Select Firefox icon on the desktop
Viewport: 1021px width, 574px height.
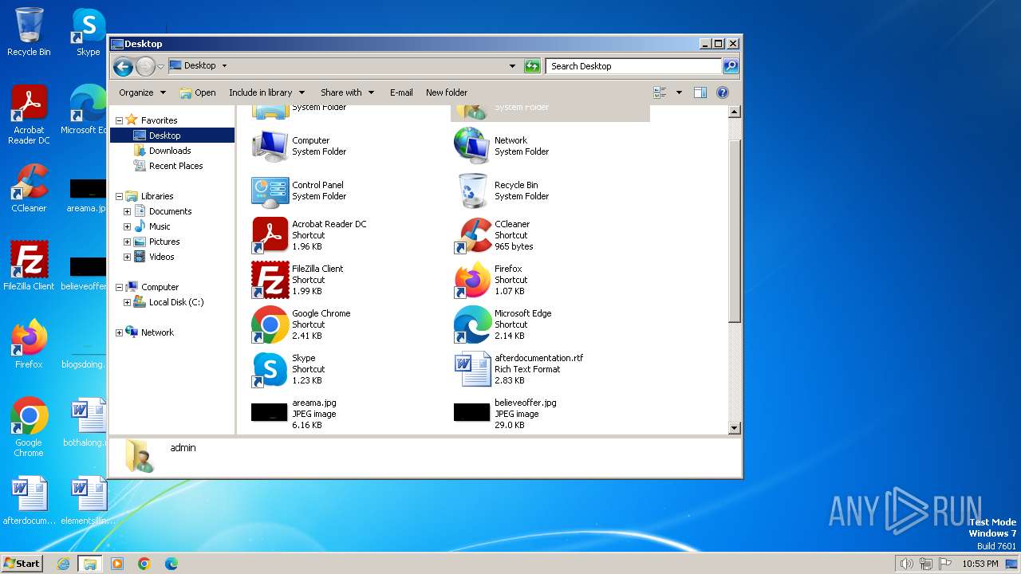click(x=29, y=344)
